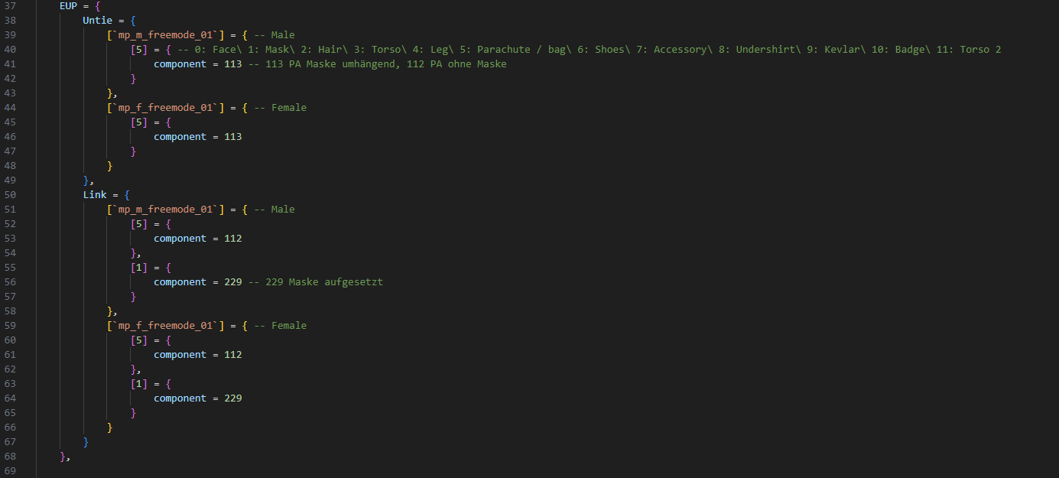Click line number 50 in the gutter
Image resolution: width=1059 pixels, height=478 pixels.
click(x=10, y=195)
